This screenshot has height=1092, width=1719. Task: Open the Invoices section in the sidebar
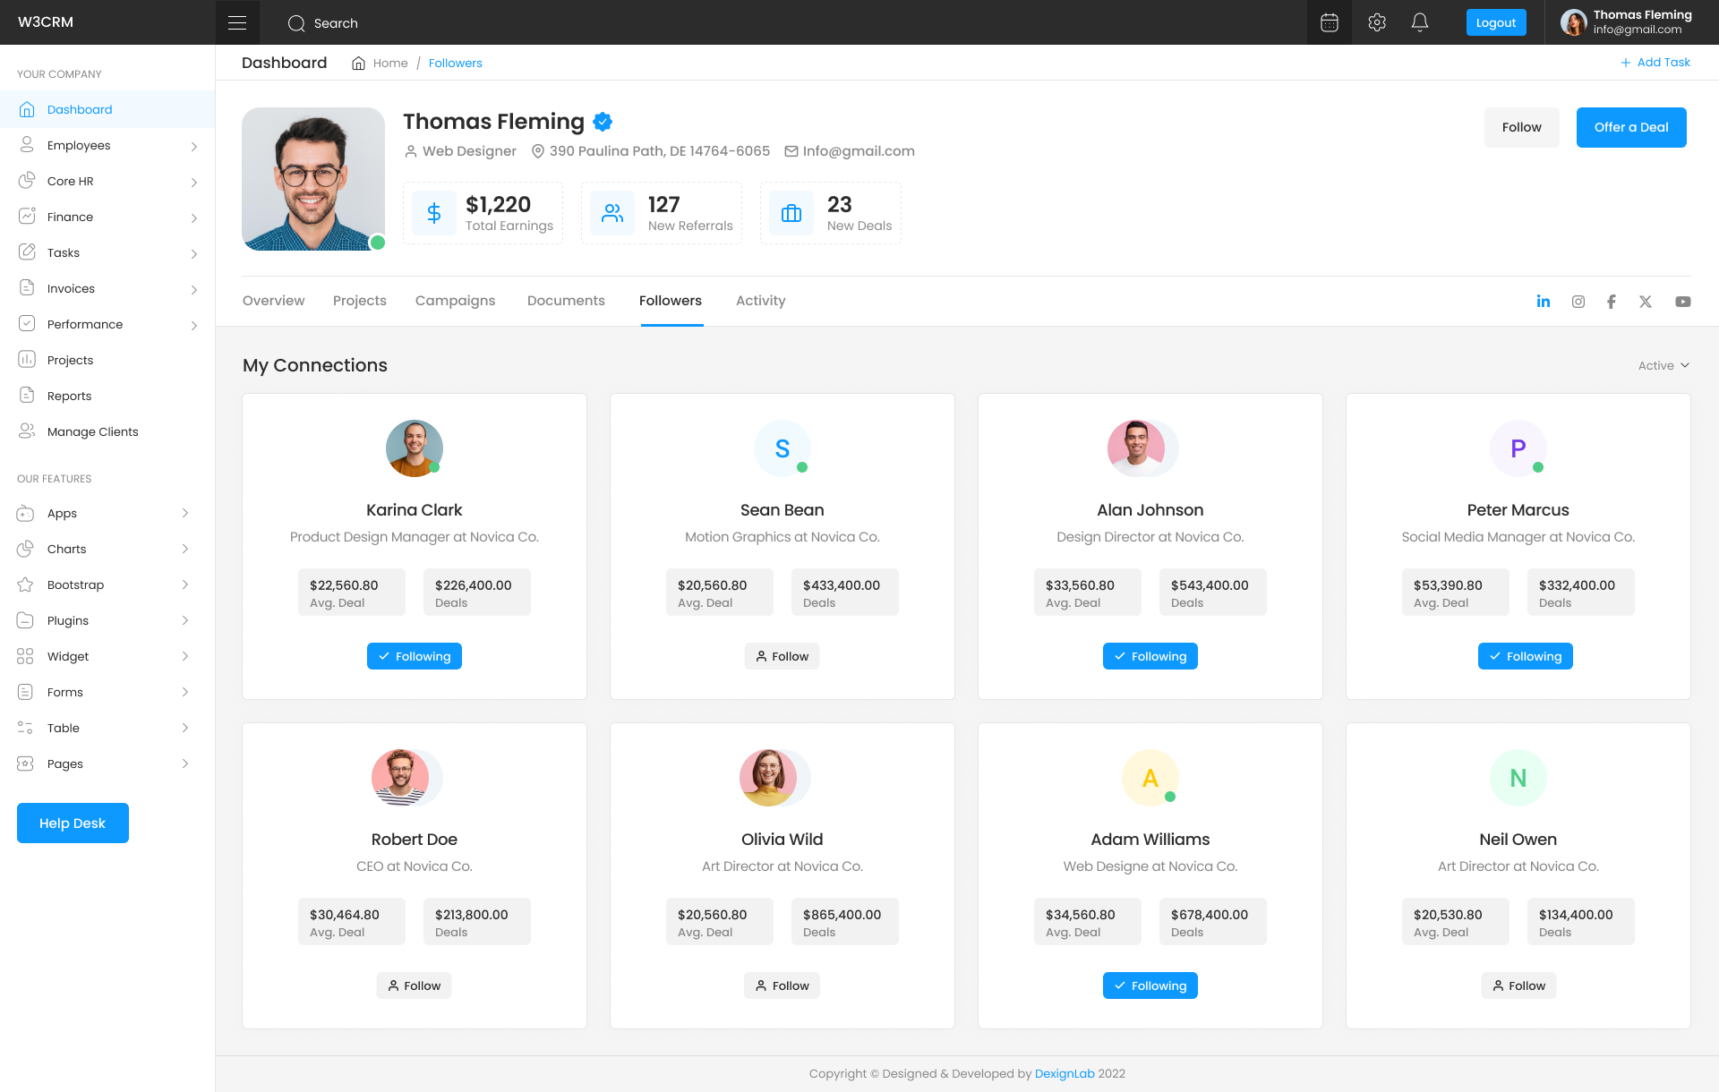[71, 288]
